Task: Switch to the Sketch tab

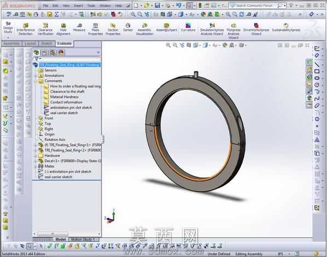Action: (x=46, y=43)
